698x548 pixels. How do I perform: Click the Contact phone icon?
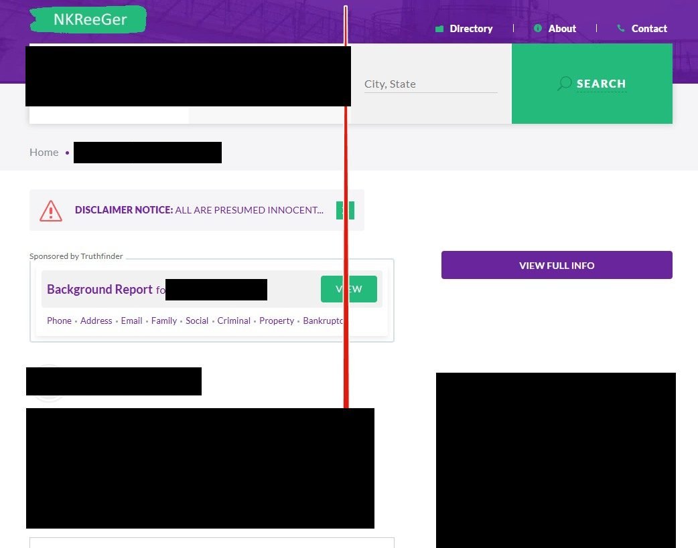click(620, 29)
